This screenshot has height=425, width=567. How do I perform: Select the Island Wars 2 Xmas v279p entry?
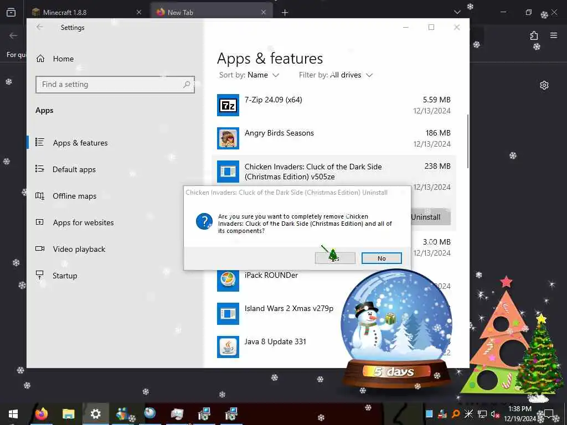coord(334,314)
